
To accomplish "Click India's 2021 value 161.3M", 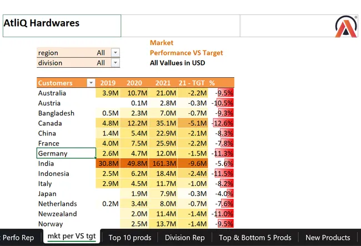I will (x=163, y=163).
